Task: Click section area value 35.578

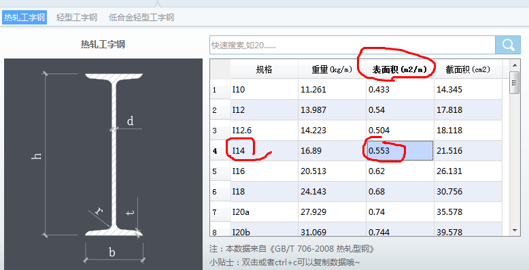Action: pyautogui.click(x=468, y=212)
